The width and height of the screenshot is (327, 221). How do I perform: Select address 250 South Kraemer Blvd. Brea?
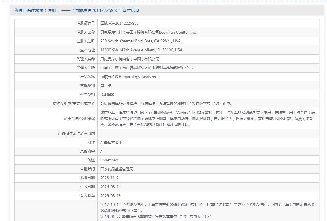point(140,41)
